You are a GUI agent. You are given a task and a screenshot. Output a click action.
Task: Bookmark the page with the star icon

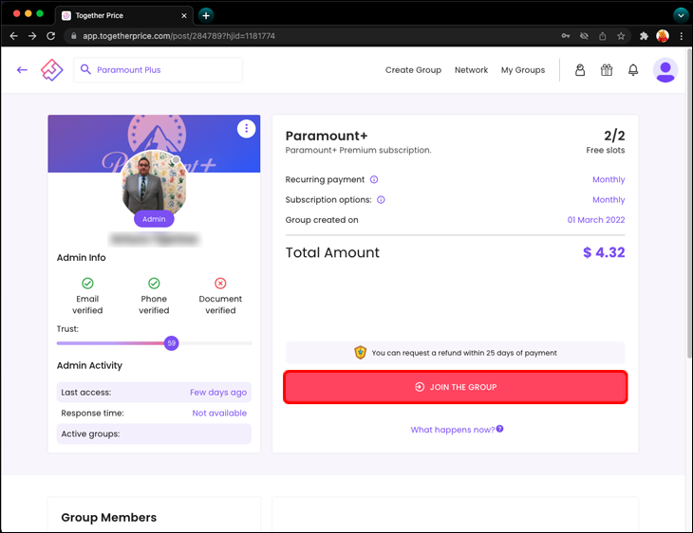pyautogui.click(x=621, y=36)
